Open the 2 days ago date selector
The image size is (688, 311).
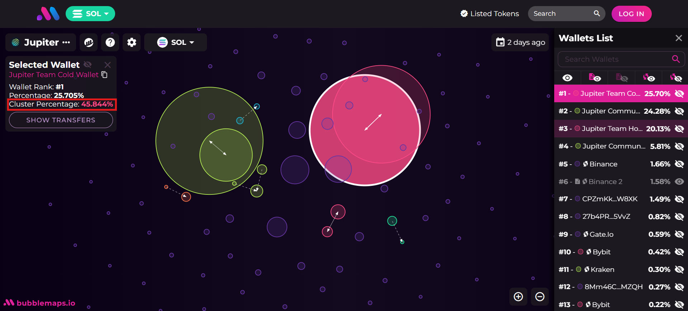520,42
